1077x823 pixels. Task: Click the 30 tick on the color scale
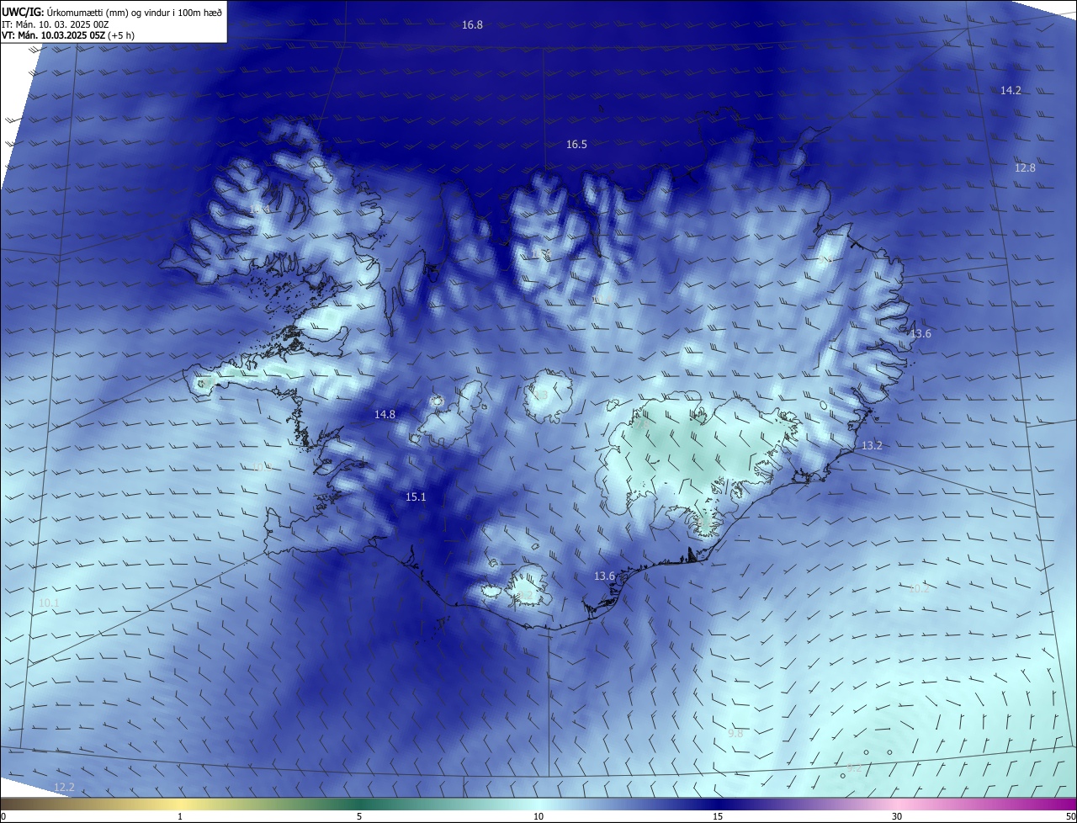tap(897, 816)
